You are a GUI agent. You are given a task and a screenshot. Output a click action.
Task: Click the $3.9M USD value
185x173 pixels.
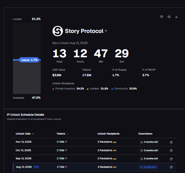tap(57, 75)
